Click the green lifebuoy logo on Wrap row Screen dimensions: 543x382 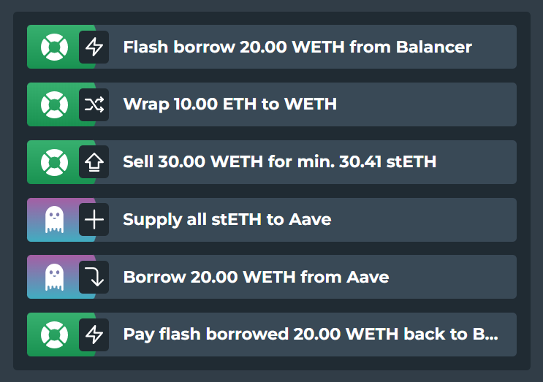(54, 104)
